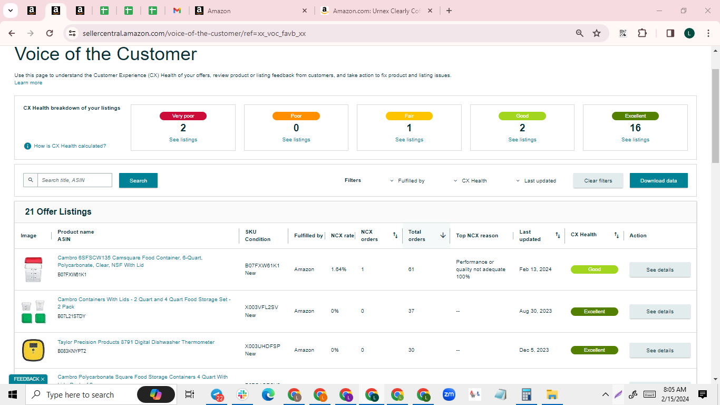
Task: Show hidden system tray icons chevron
Action: click(606, 394)
